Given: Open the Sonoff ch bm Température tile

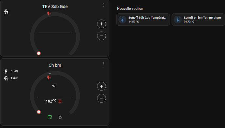Looking at the screenshot, I should pos(198,20).
